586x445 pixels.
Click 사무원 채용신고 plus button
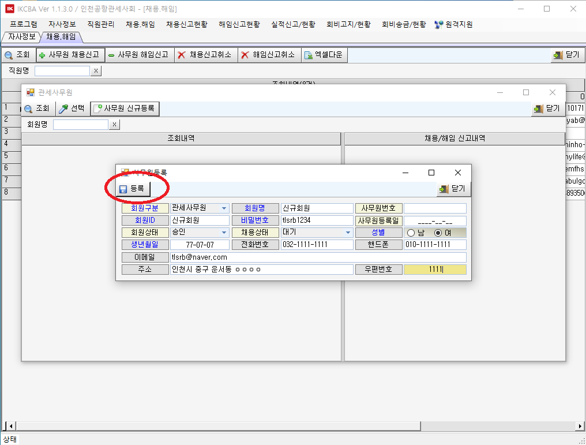pos(70,55)
